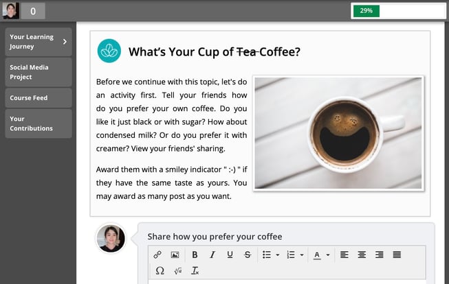Toggle bold formatting
The image size is (449, 284).
point(195,255)
